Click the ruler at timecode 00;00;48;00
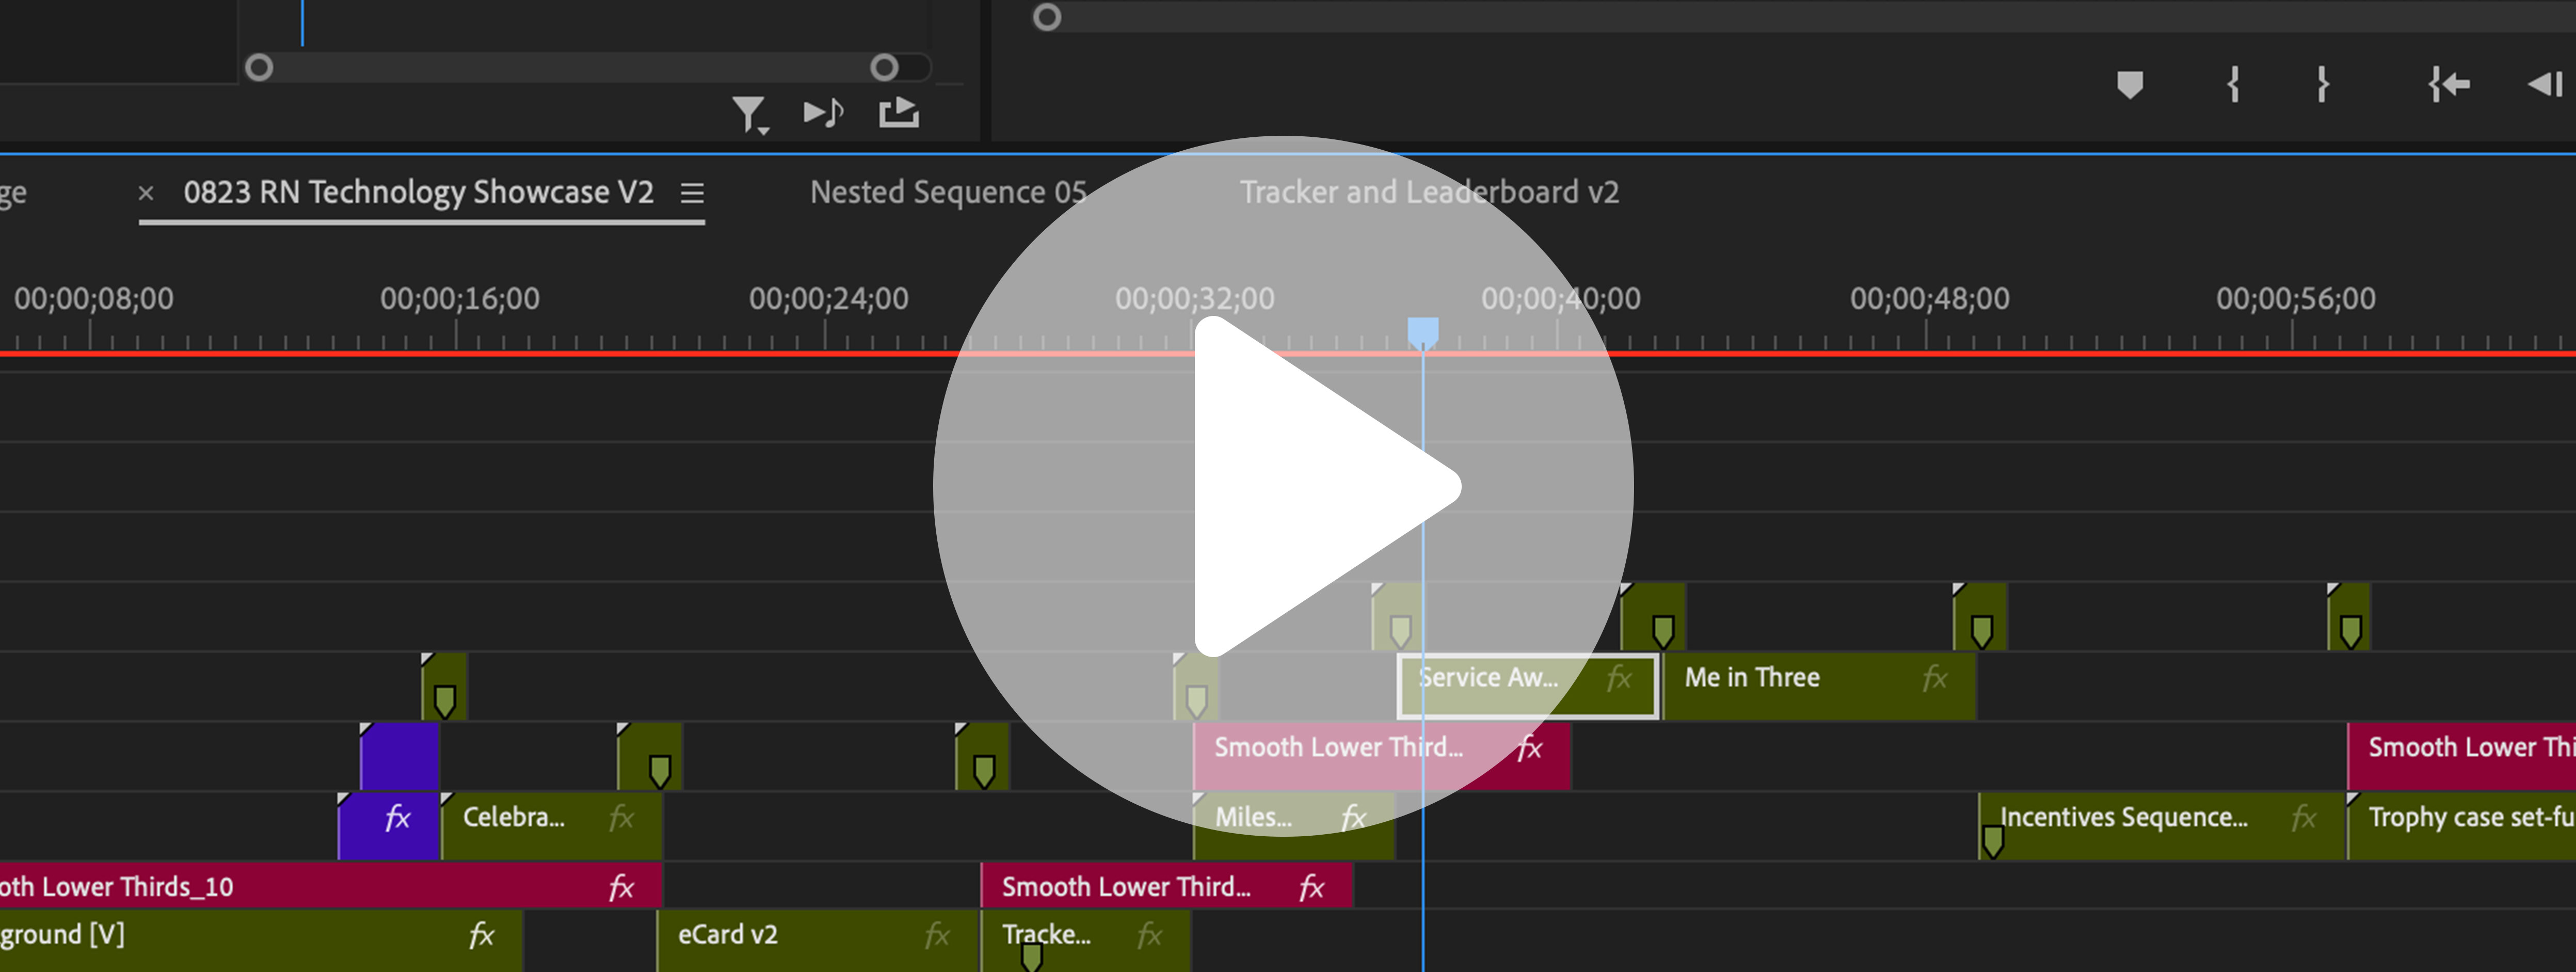Screen dimensions: 2576x972 coord(1929,298)
